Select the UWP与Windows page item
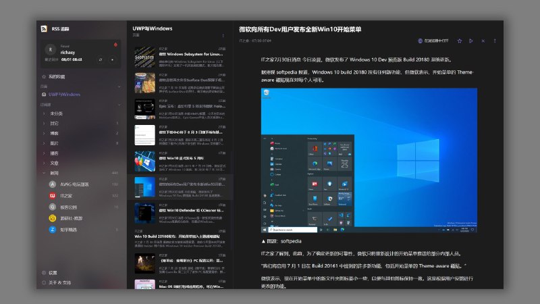540x304 pixels. 64,95
